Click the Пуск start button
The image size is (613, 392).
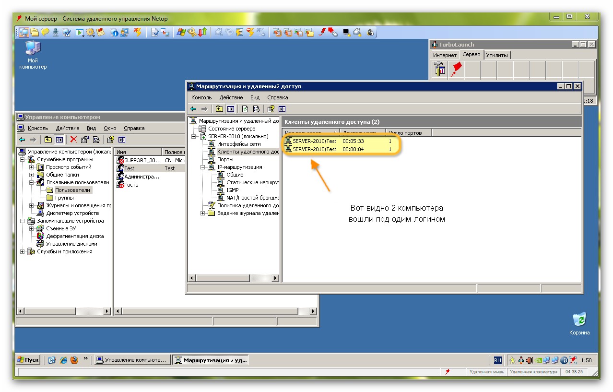28,360
